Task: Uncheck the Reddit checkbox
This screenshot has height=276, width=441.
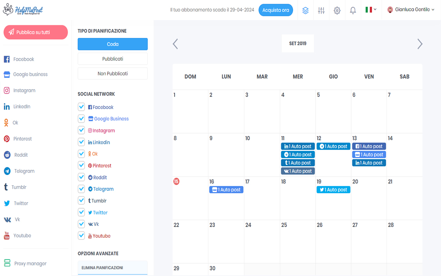Action: coord(81,177)
